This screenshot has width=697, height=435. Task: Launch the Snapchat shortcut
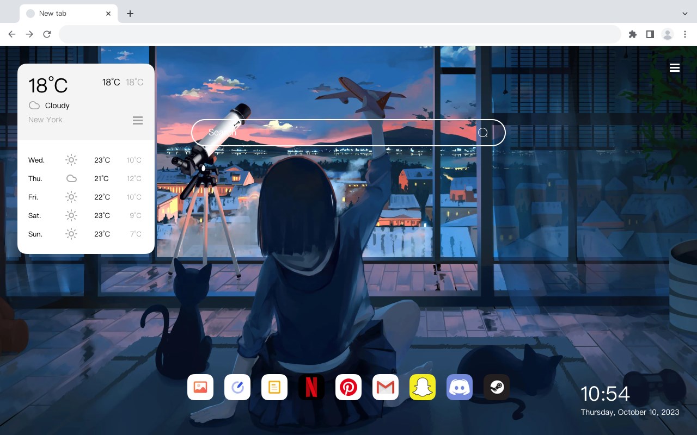[423, 387]
